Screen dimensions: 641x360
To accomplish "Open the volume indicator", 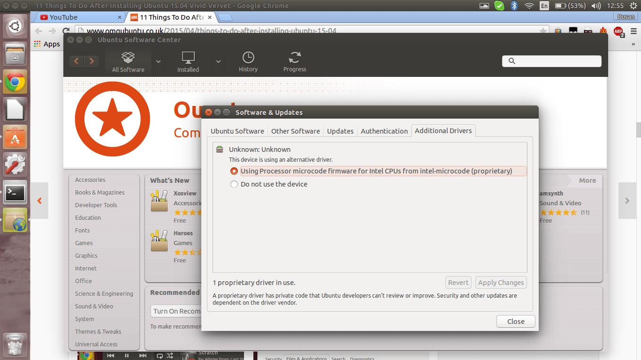I will 596,6.
